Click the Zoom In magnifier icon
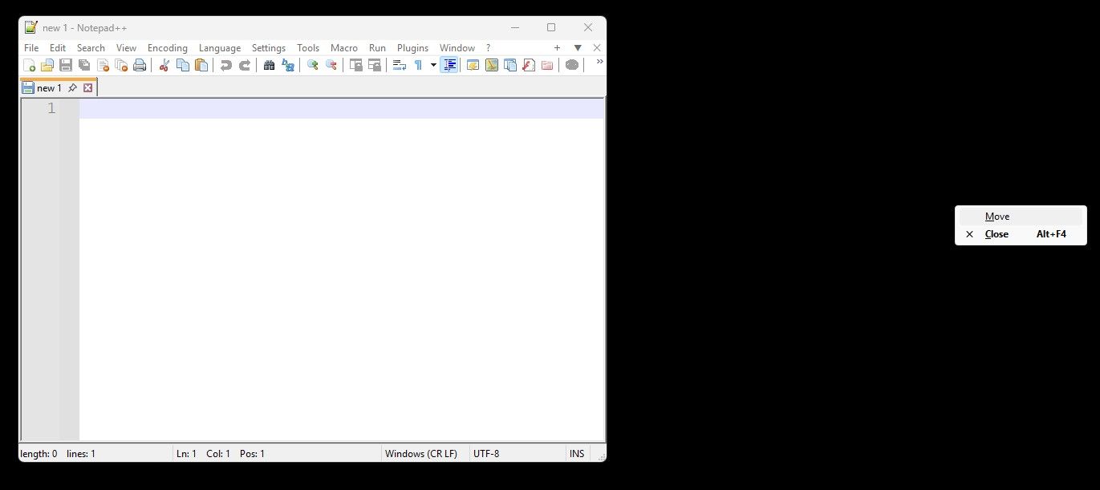The width and height of the screenshot is (1100, 490). pos(313,65)
